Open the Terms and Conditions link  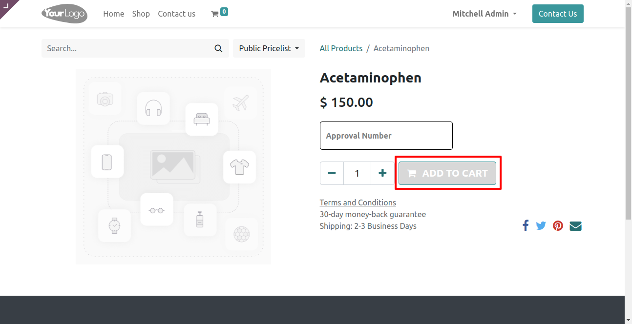tap(358, 202)
